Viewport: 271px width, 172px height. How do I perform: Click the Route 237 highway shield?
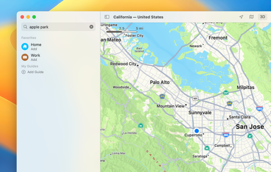pos(226,93)
